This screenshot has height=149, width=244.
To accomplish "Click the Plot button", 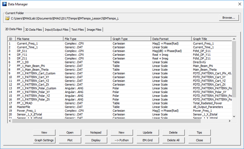I will pyautogui.click(x=70, y=140).
